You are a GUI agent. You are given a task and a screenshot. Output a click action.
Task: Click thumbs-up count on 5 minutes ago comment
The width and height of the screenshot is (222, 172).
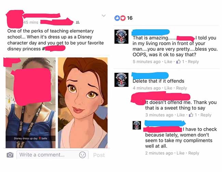(x=180, y=62)
